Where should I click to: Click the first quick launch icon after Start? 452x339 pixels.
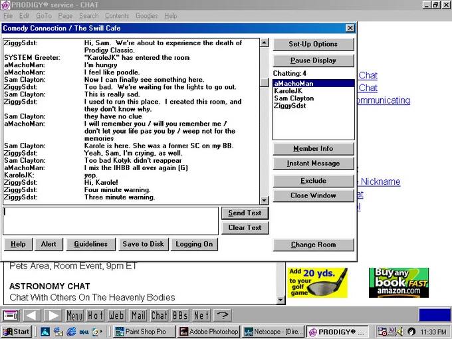[45, 332]
